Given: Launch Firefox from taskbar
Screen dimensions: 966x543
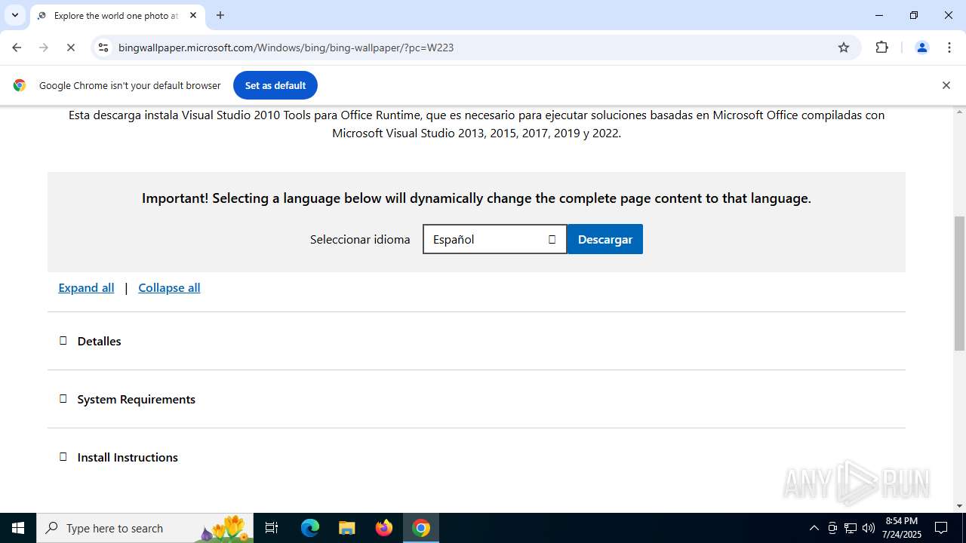Looking at the screenshot, I should click(384, 528).
